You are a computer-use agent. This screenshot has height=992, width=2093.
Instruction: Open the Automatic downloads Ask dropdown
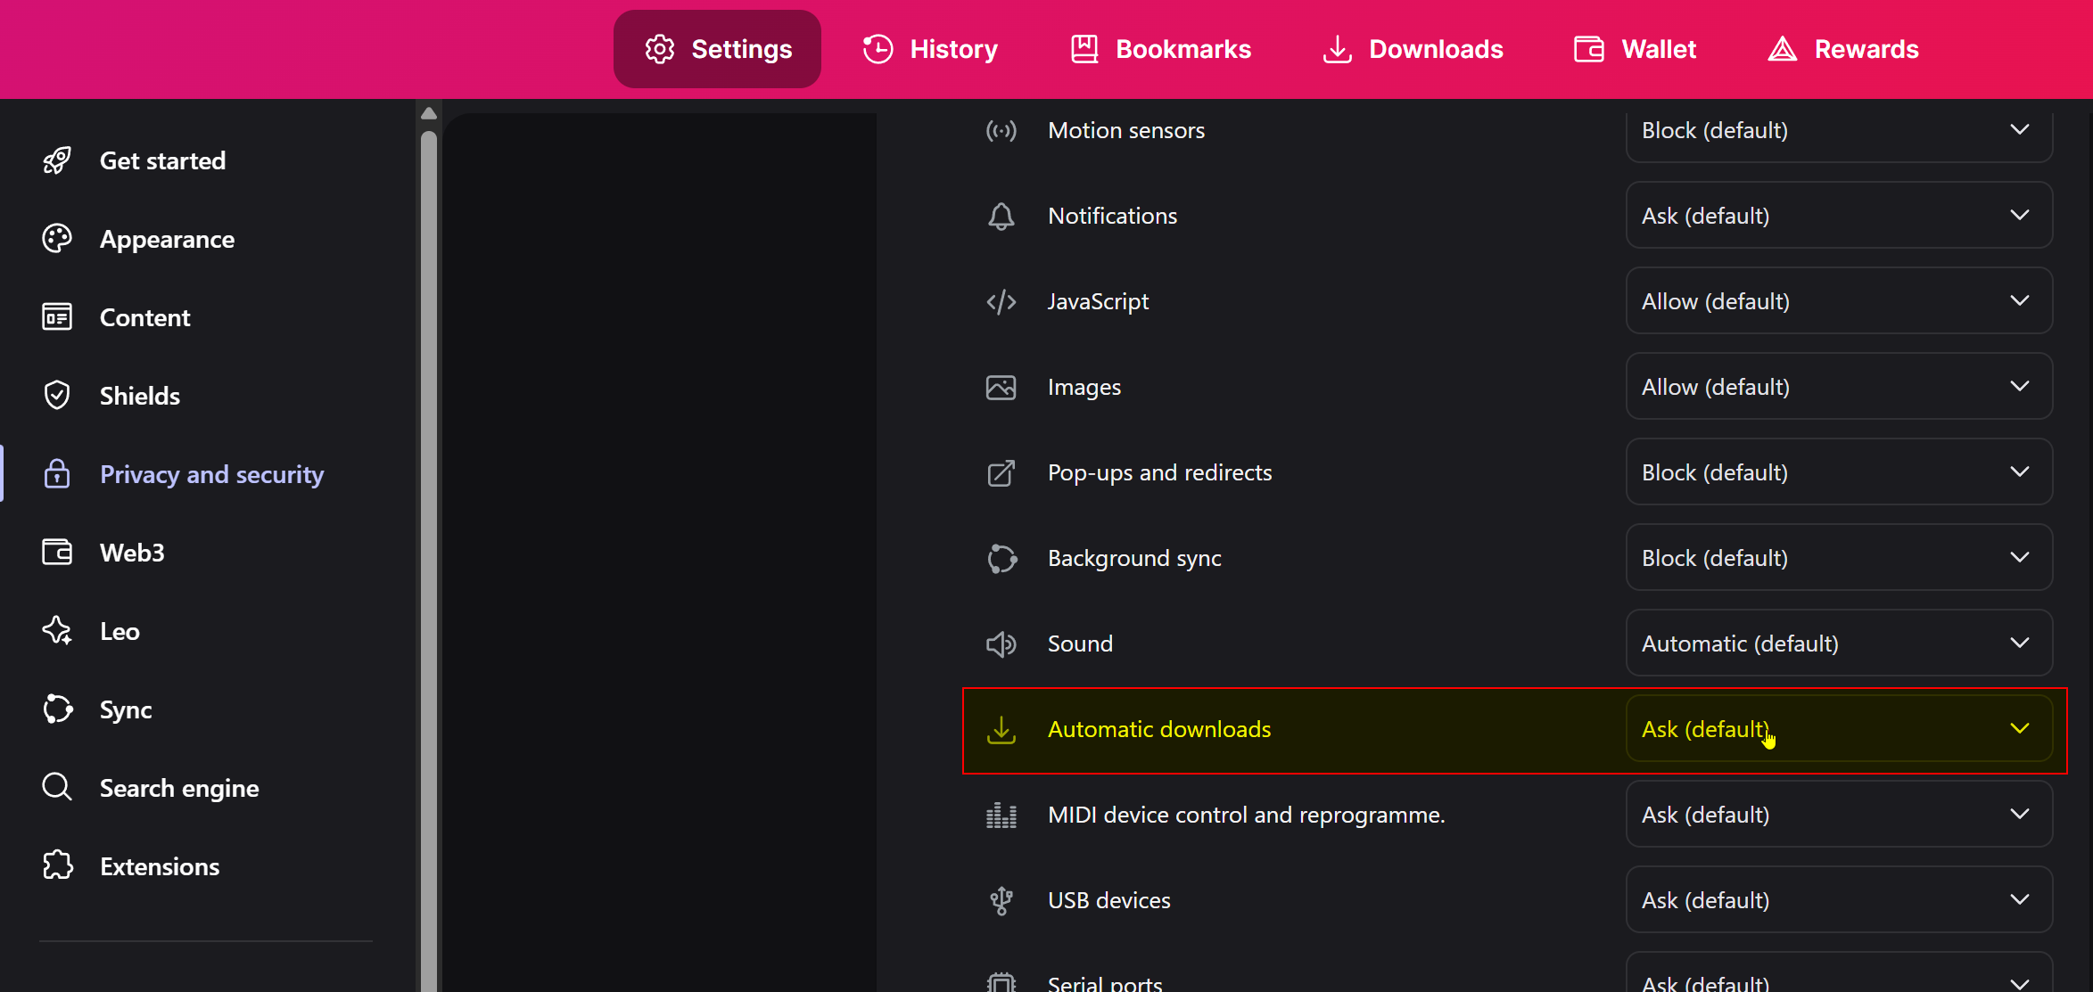point(1838,729)
